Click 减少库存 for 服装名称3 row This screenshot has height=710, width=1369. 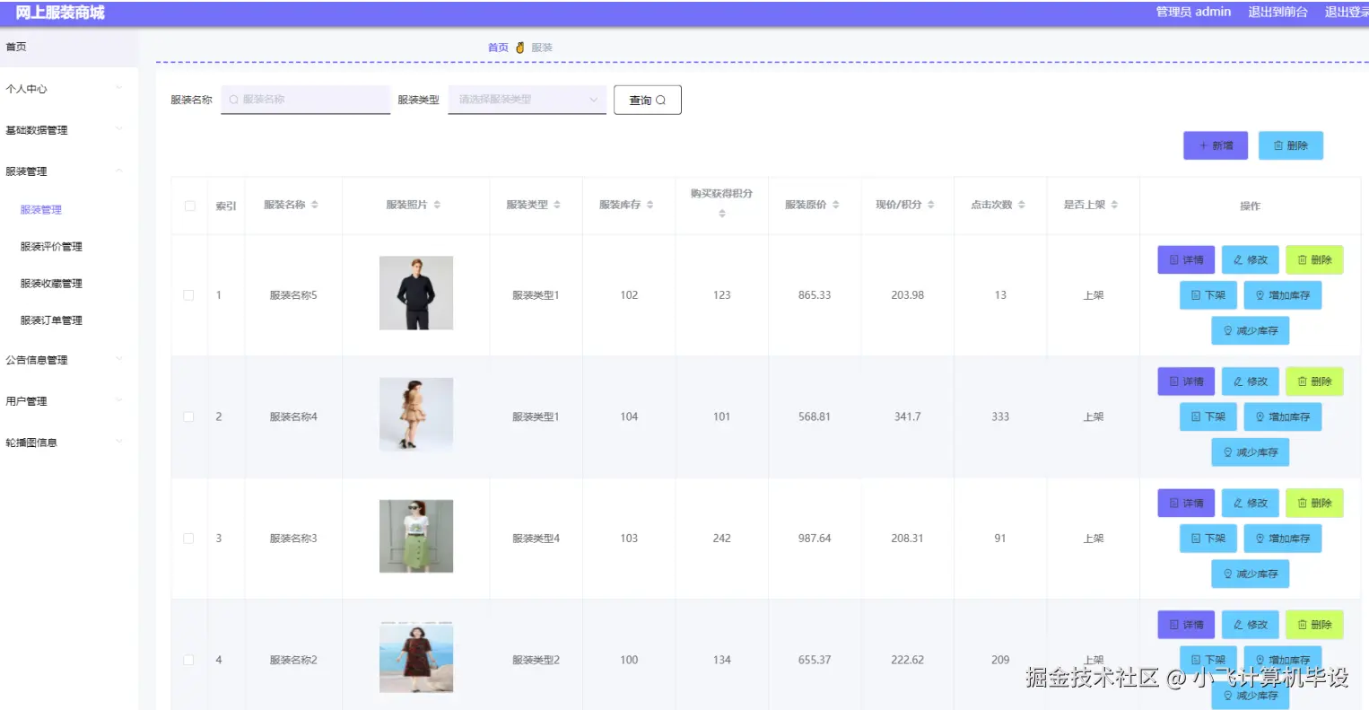[1251, 574]
